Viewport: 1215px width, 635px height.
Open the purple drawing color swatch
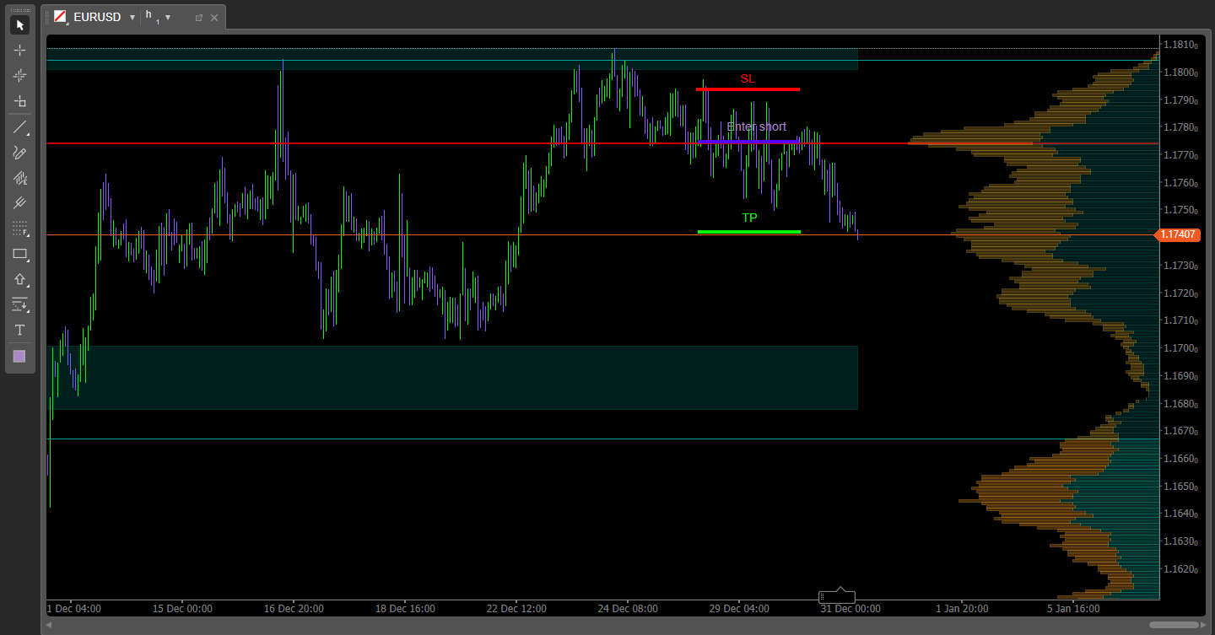19,357
